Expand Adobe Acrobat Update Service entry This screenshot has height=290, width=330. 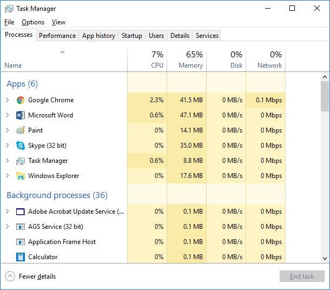(8, 212)
